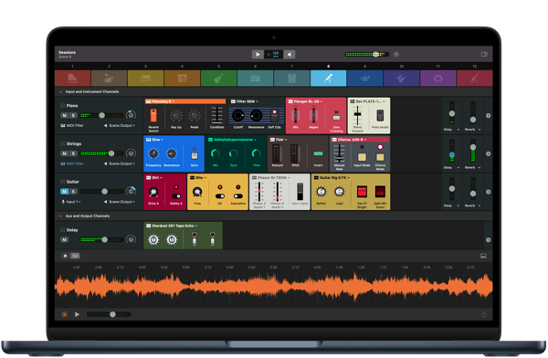
Task: Toggle the sidebar panel icon at top right
Action: (484, 54)
